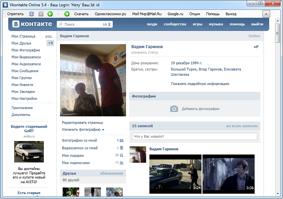
Task: Click the +5 friend requests badge
Action: click(50, 43)
